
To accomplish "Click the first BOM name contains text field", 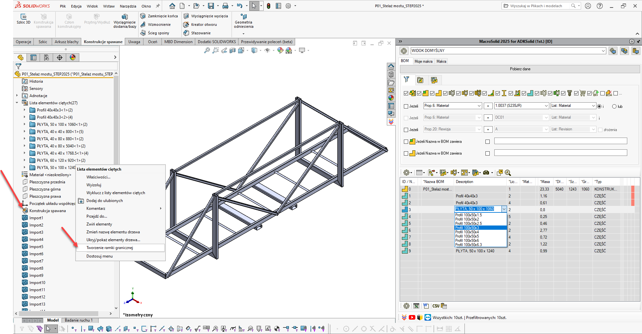I will click(x=560, y=141).
